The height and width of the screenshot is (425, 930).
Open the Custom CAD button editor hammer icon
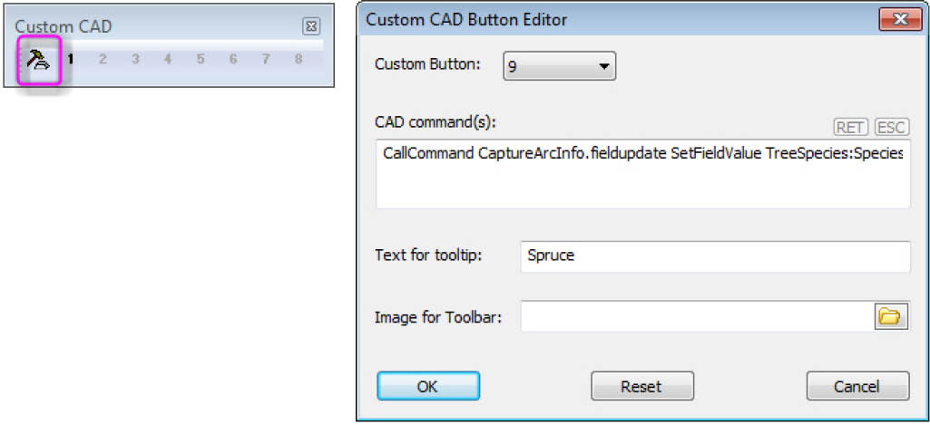tap(40, 60)
